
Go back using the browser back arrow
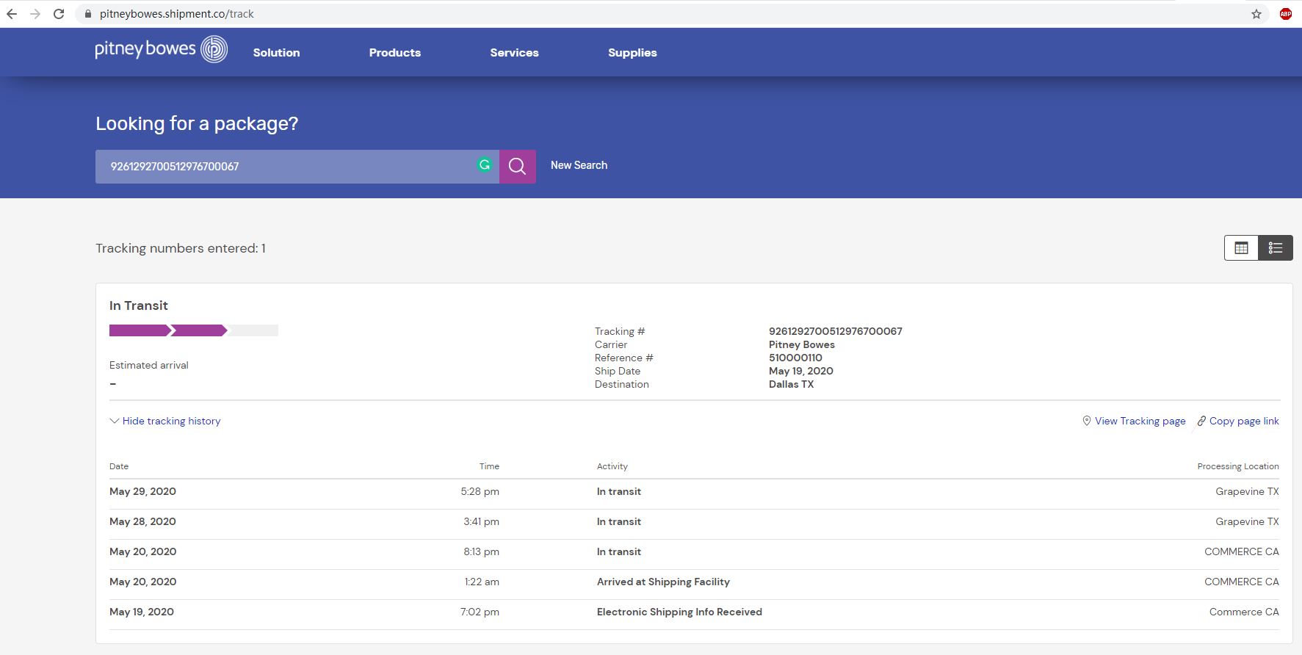[x=12, y=14]
